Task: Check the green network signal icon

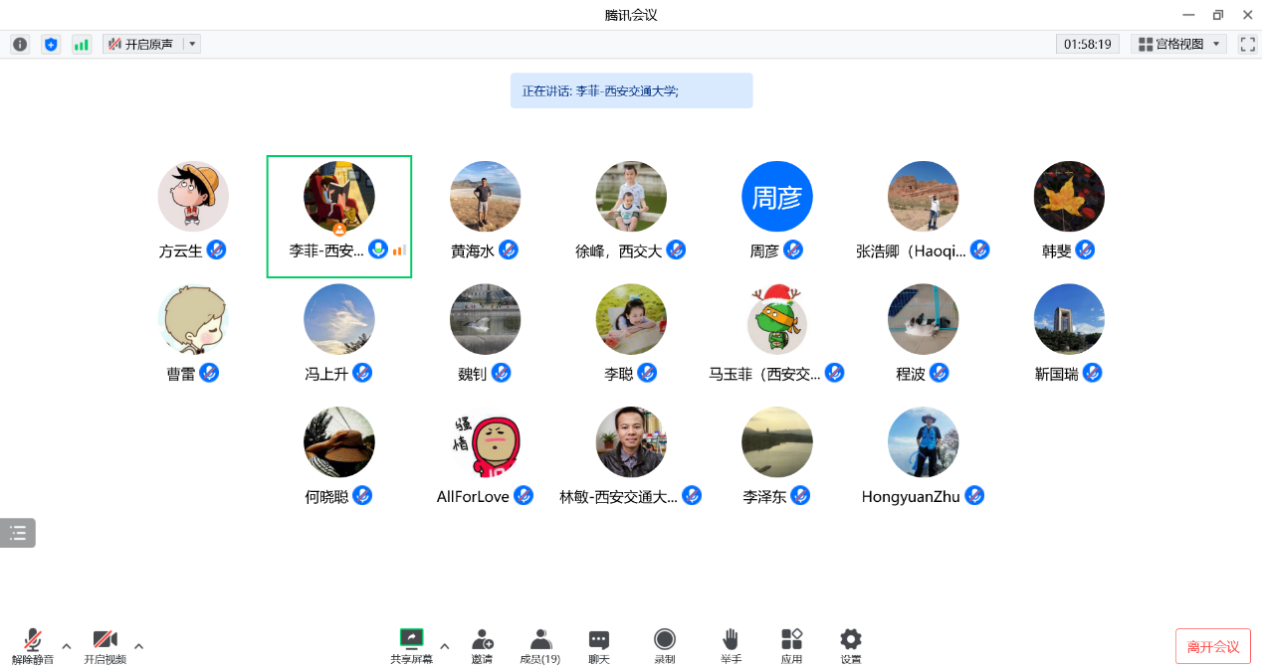Action: pos(82,45)
